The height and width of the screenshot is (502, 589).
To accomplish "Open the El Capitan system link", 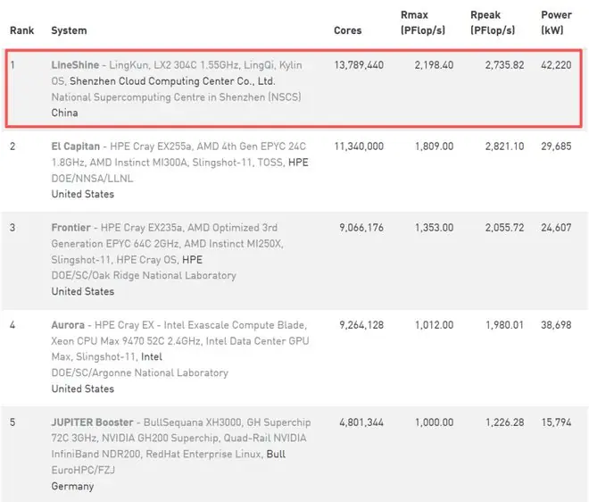I will [x=76, y=146].
